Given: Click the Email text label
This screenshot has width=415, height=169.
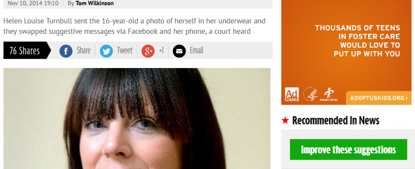Looking at the screenshot, I should [196, 50].
